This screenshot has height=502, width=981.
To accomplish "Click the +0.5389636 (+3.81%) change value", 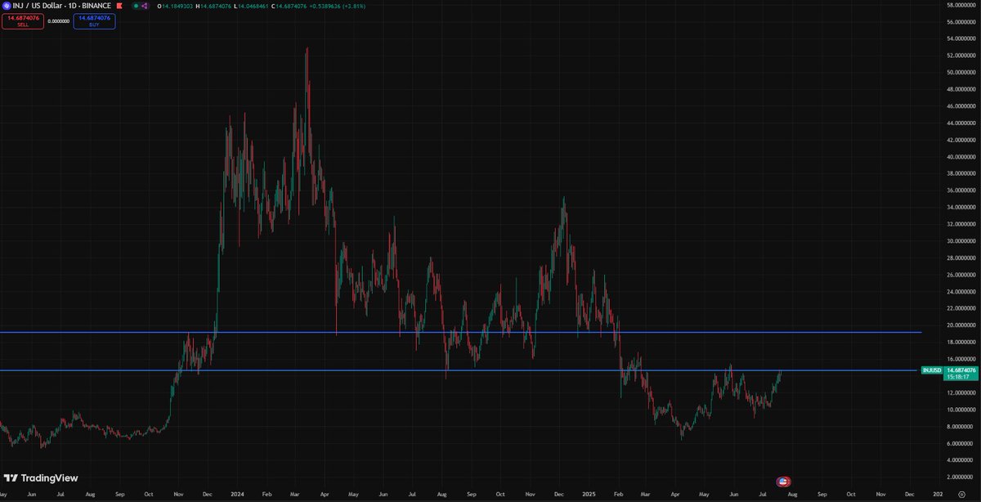I will click(x=337, y=6).
